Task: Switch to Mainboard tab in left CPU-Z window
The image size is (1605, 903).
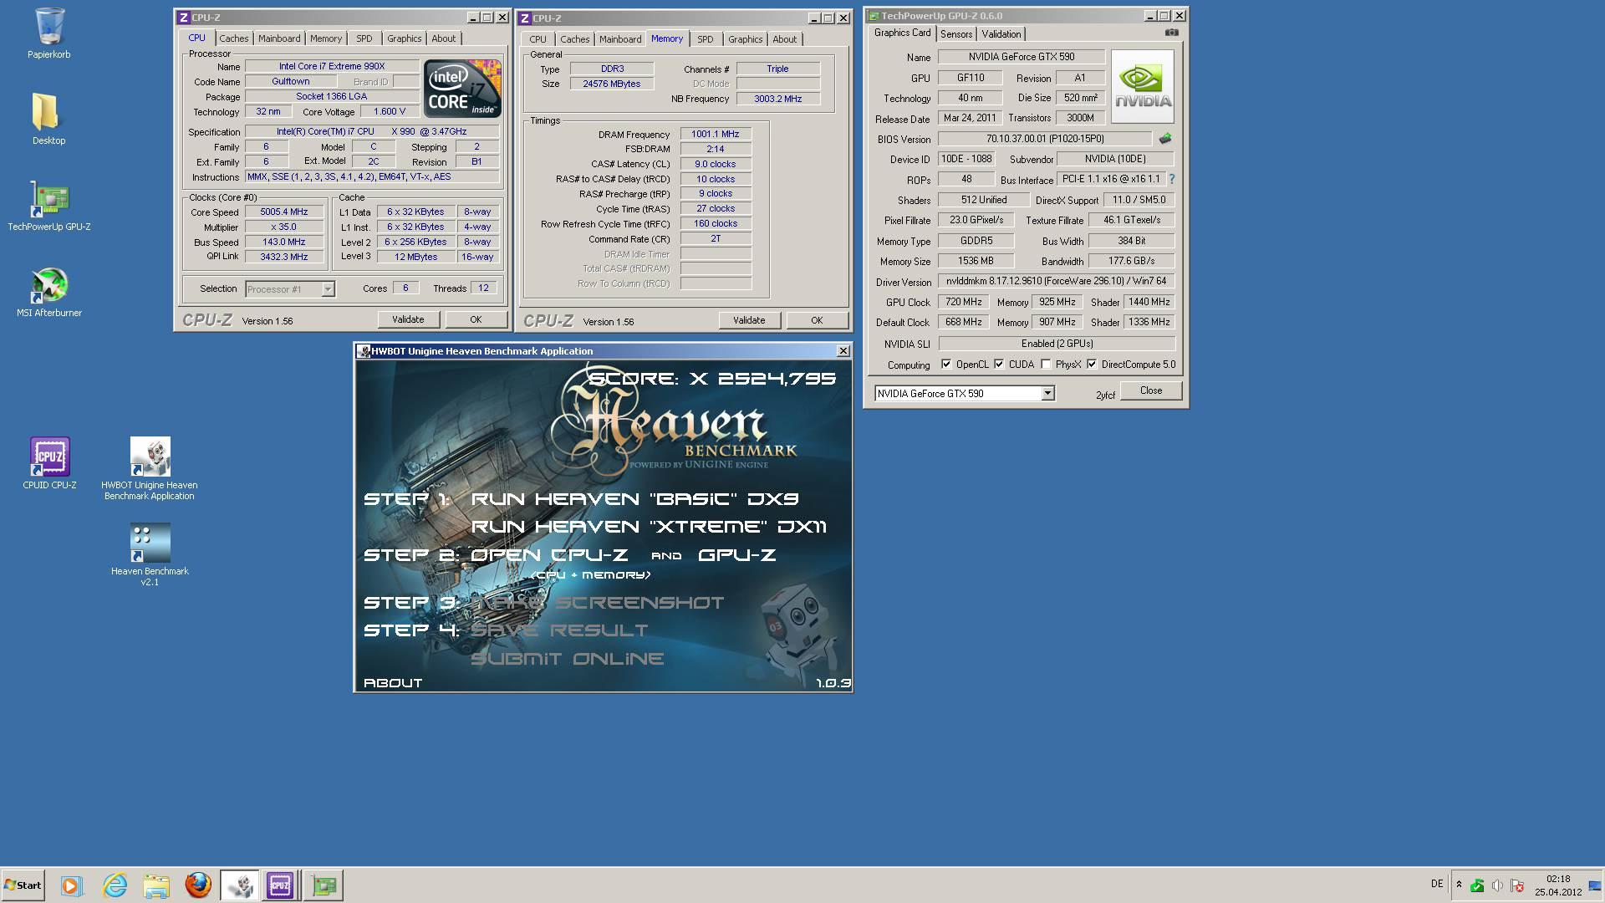Action: tap(279, 38)
